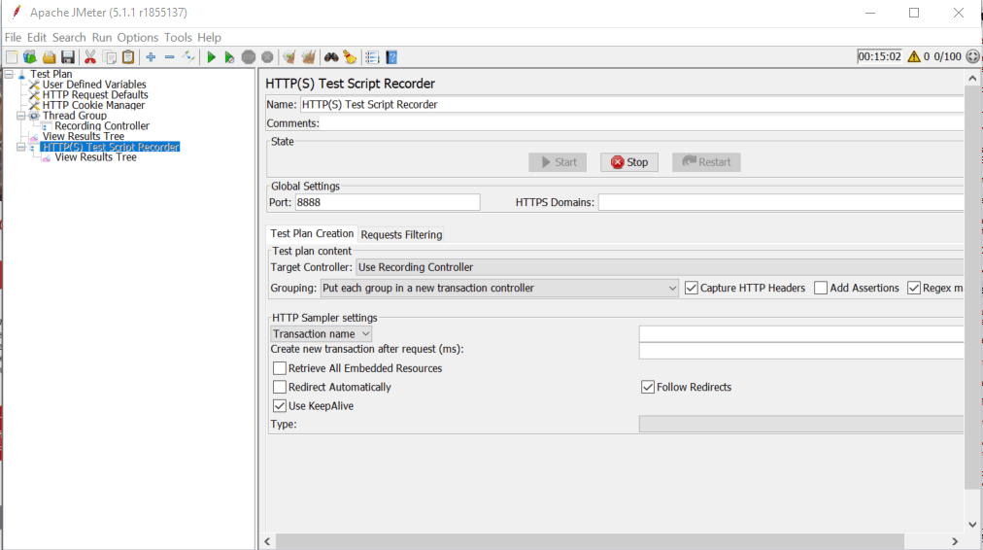983x550 pixels.
Task: Disable the Capture HTTP Headers checkbox
Action: pyautogui.click(x=693, y=288)
